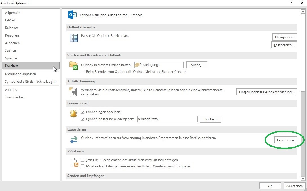Click the Outlook-Bereiche pane layout icon
307x191 pixels.
click(x=74, y=38)
